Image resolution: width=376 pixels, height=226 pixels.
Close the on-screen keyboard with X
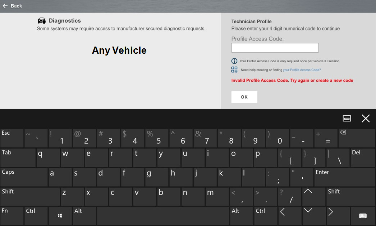coord(366,119)
